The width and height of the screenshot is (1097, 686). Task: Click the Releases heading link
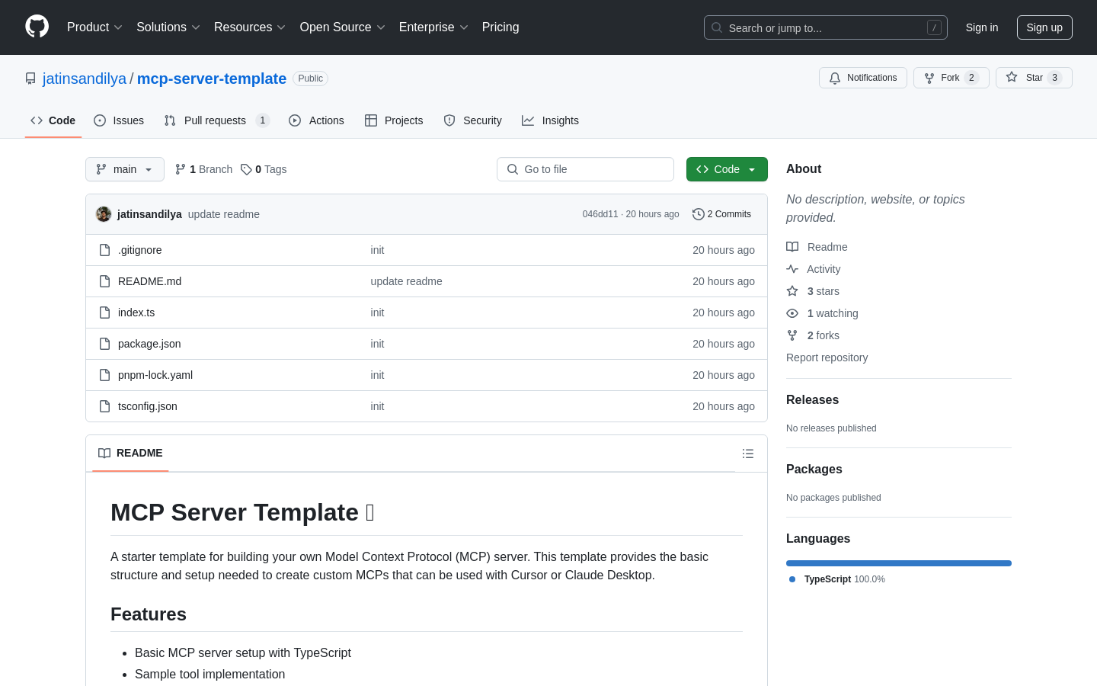click(x=812, y=399)
